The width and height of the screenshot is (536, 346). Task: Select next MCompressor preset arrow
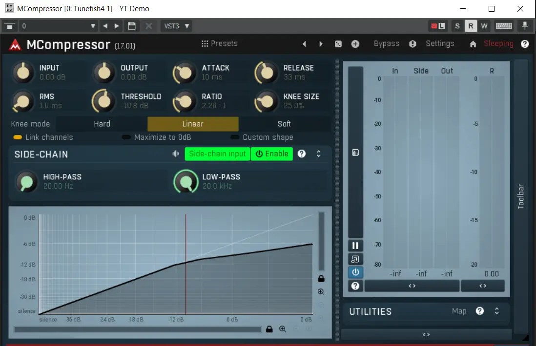(x=321, y=44)
